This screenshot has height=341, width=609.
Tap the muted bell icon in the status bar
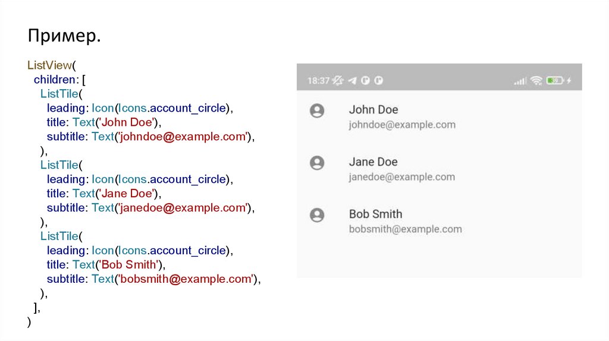338,81
